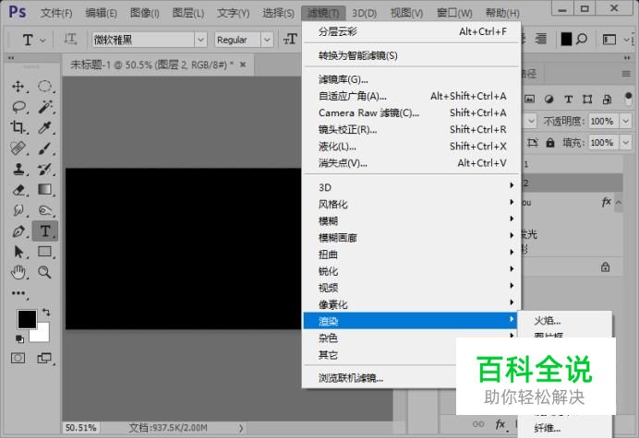Collapse layer effects with fx arrow

coord(619,202)
